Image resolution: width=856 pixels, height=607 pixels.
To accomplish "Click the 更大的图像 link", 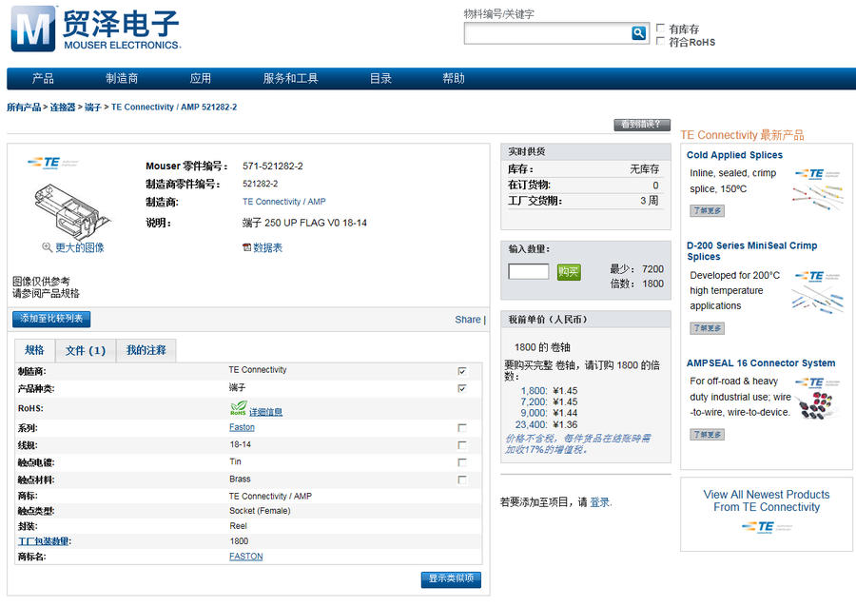I will 80,247.
